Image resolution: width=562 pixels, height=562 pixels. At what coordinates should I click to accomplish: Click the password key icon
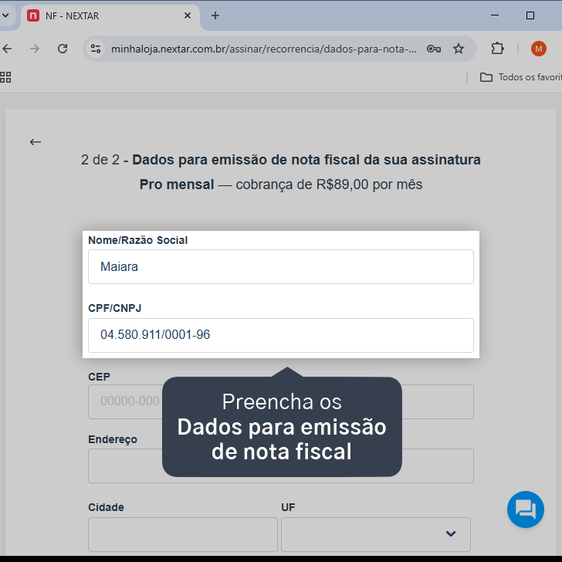(433, 49)
